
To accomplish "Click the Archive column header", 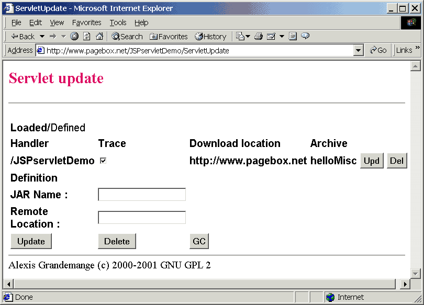I will (329, 143).
